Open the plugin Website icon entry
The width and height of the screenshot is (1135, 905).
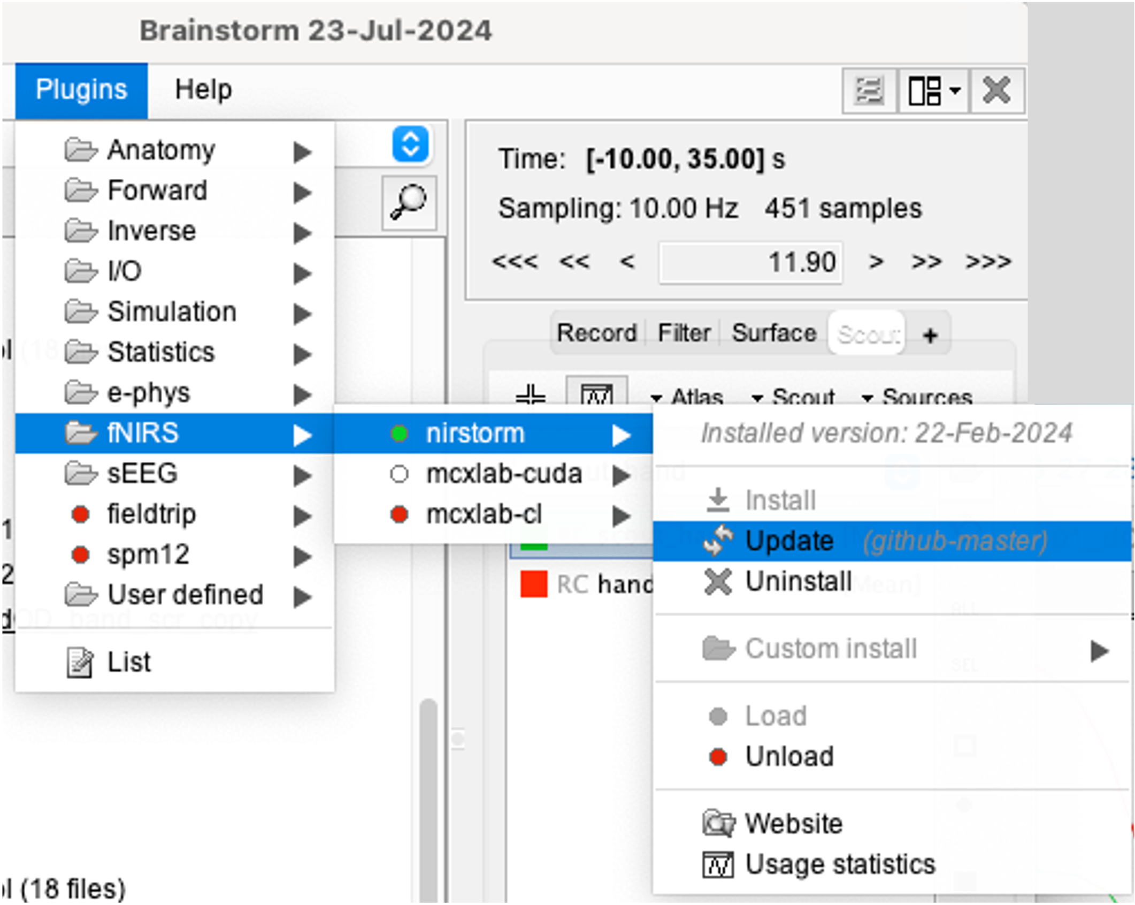[718, 823]
